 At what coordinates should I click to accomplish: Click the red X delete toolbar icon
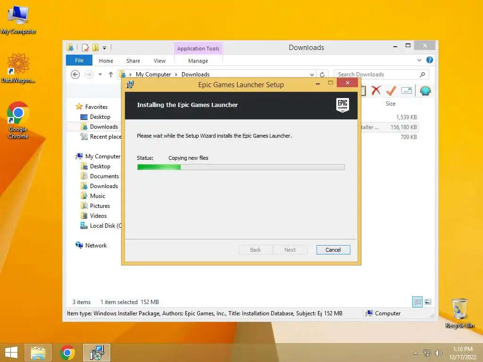pos(376,90)
